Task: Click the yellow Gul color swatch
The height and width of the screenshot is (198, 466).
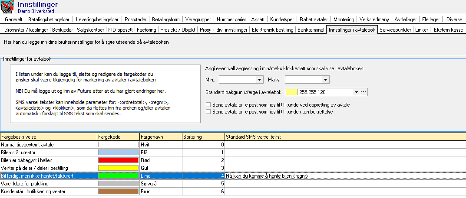Action: (x=118, y=168)
